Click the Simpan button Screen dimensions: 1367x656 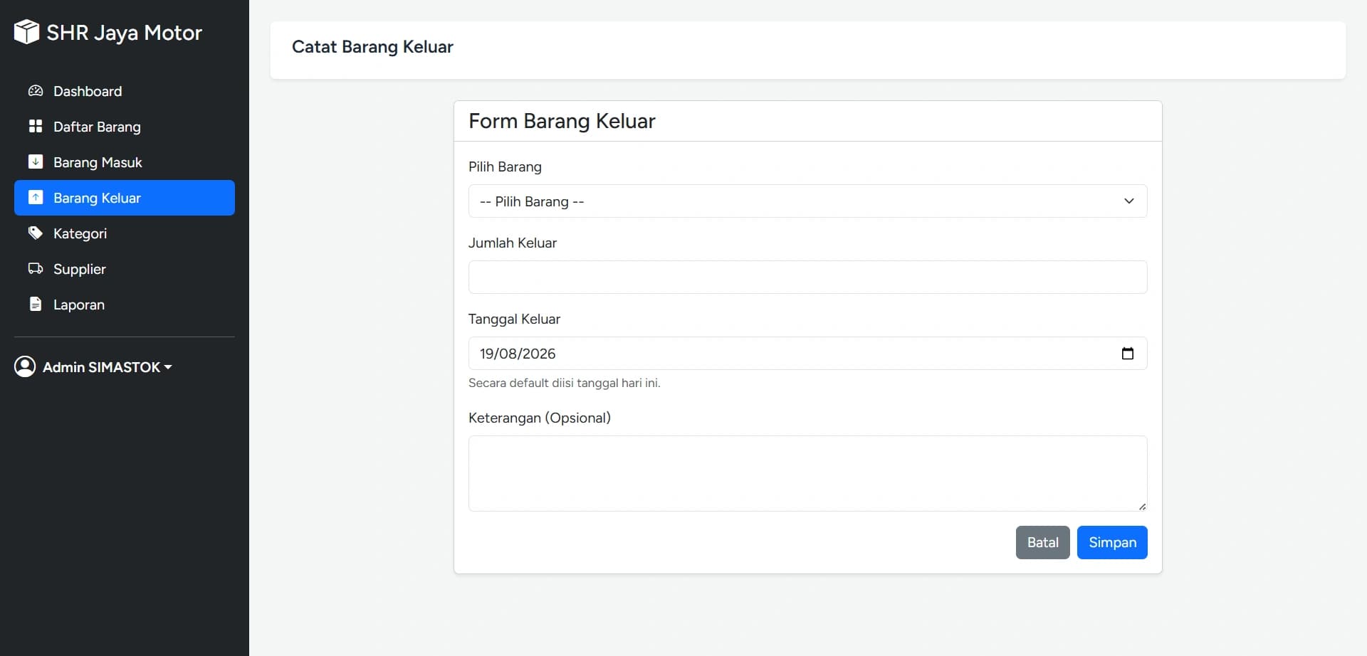coord(1112,543)
